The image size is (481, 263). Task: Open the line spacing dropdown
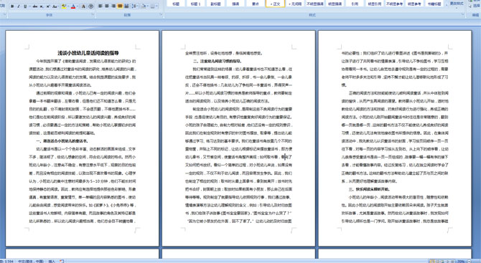(x=135, y=6)
